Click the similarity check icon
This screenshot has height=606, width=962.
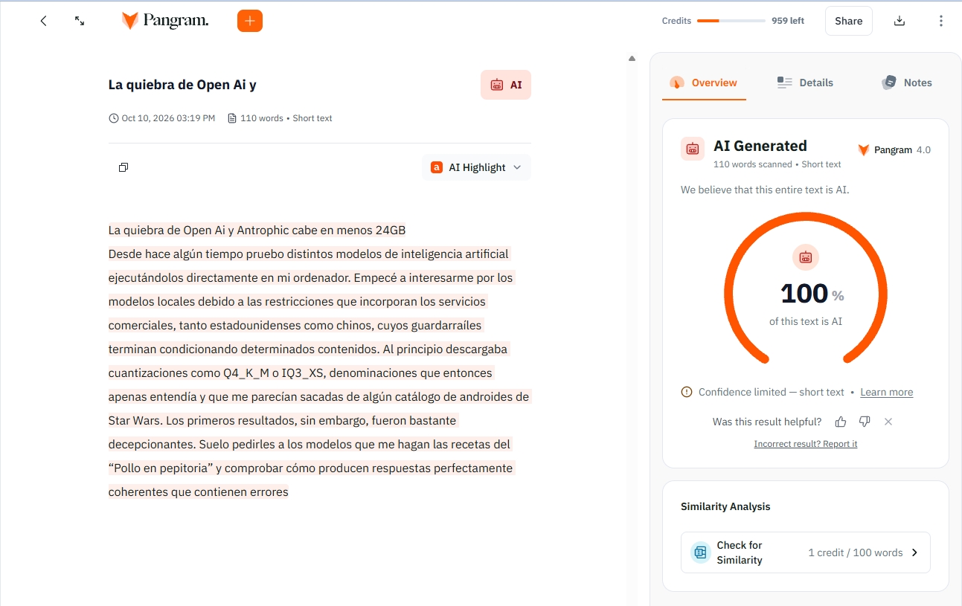coord(700,552)
